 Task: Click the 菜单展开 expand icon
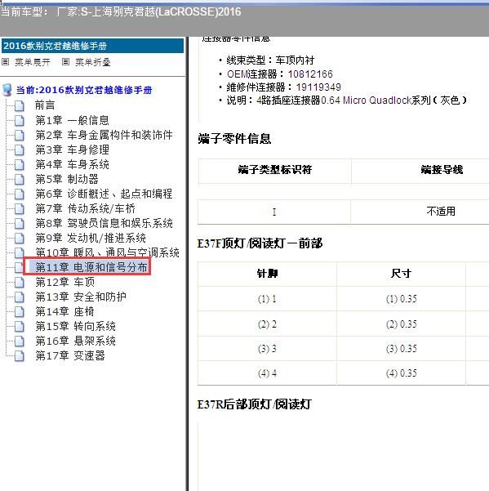pos(6,62)
